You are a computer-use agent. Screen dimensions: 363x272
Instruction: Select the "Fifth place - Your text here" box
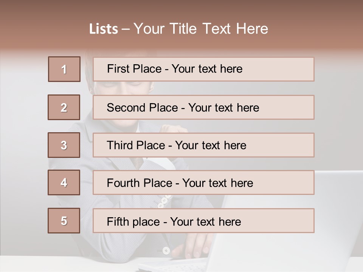coord(203,221)
